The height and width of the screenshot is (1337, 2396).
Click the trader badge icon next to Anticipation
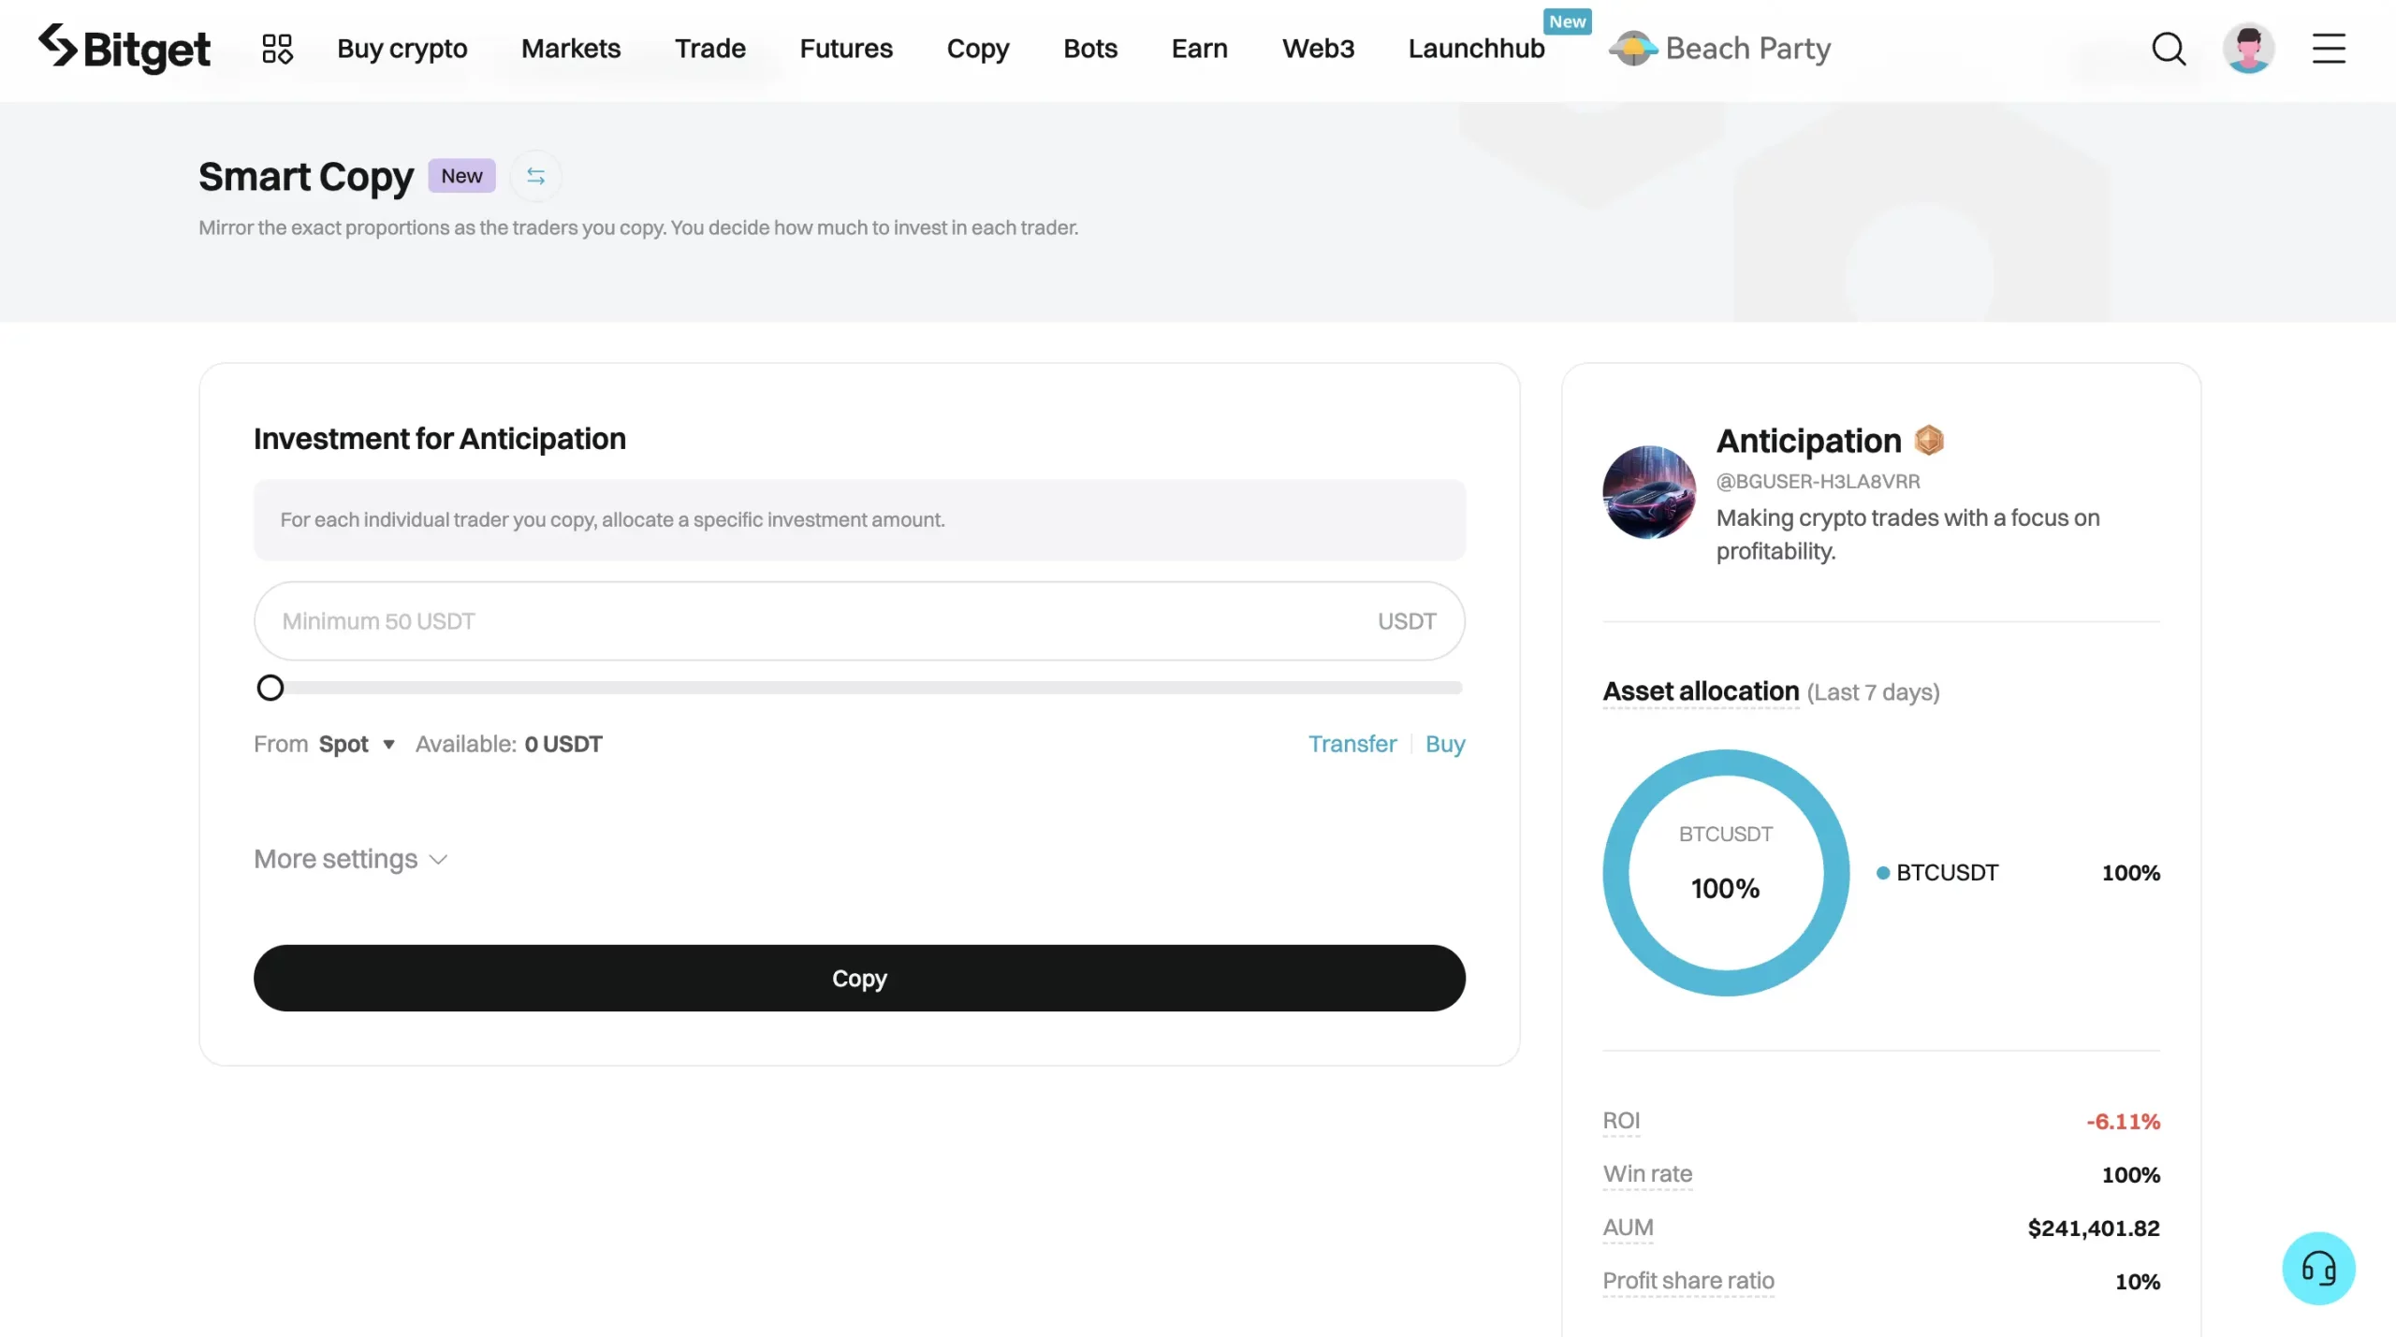pos(1928,440)
